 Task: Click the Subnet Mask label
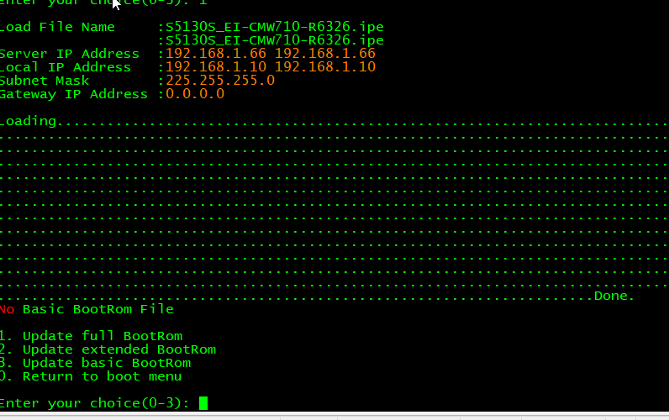tap(45, 81)
